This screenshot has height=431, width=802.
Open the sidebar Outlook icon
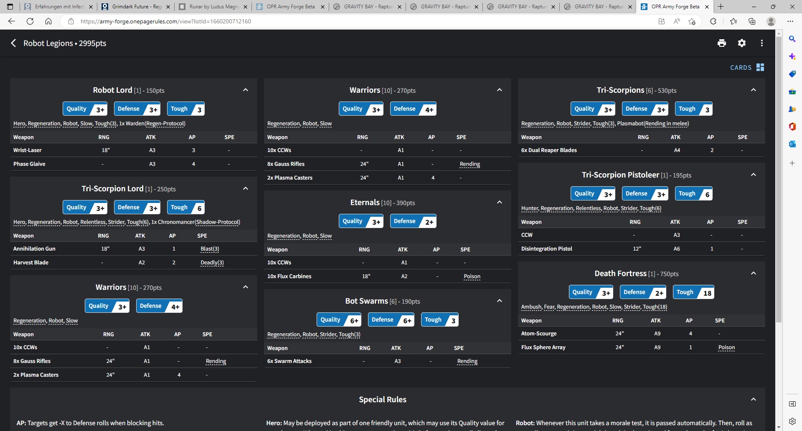[792, 144]
